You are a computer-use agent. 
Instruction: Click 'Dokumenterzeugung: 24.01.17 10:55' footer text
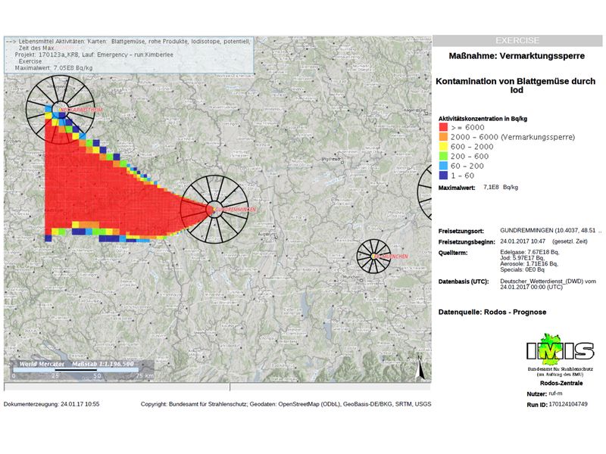click(x=52, y=404)
